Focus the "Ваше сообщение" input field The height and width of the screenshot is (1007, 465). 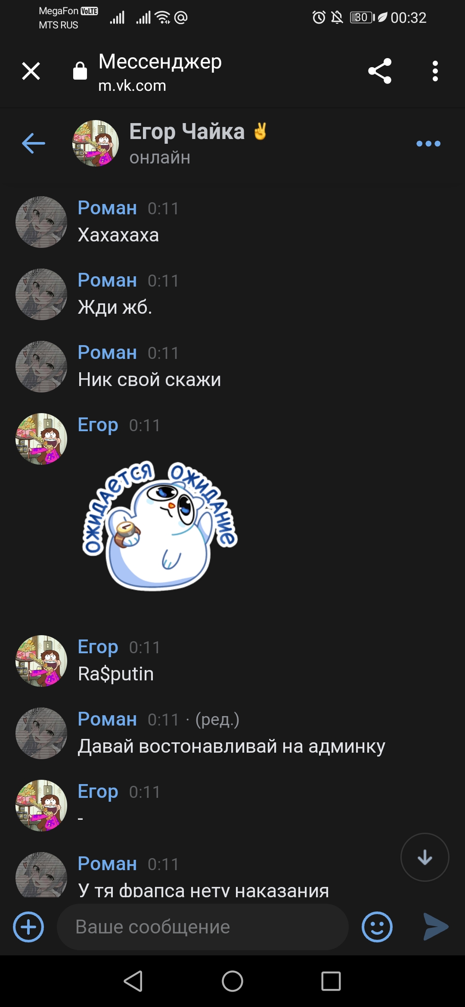click(202, 927)
